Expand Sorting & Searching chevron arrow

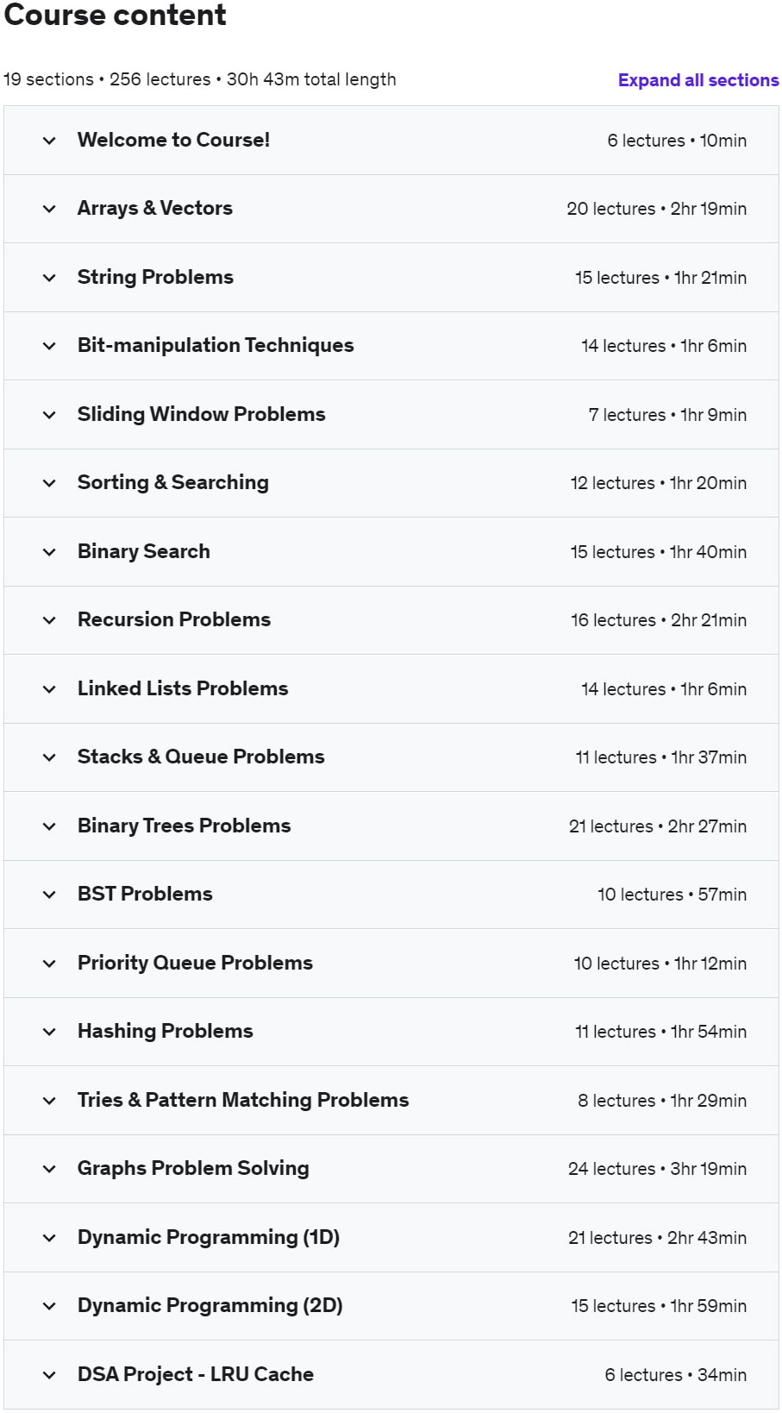click(x=50, y=483)
